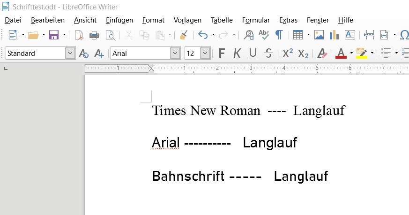
Task: Click the Cut scissors icon
Action: 128,35
